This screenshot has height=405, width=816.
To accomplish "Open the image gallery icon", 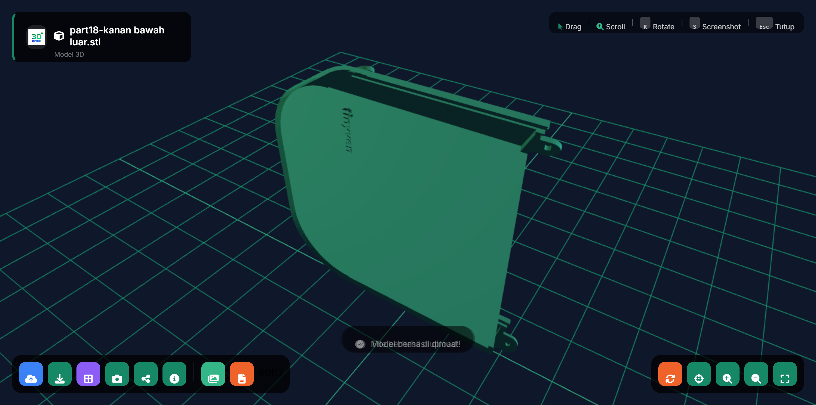I will pos(213,374).
